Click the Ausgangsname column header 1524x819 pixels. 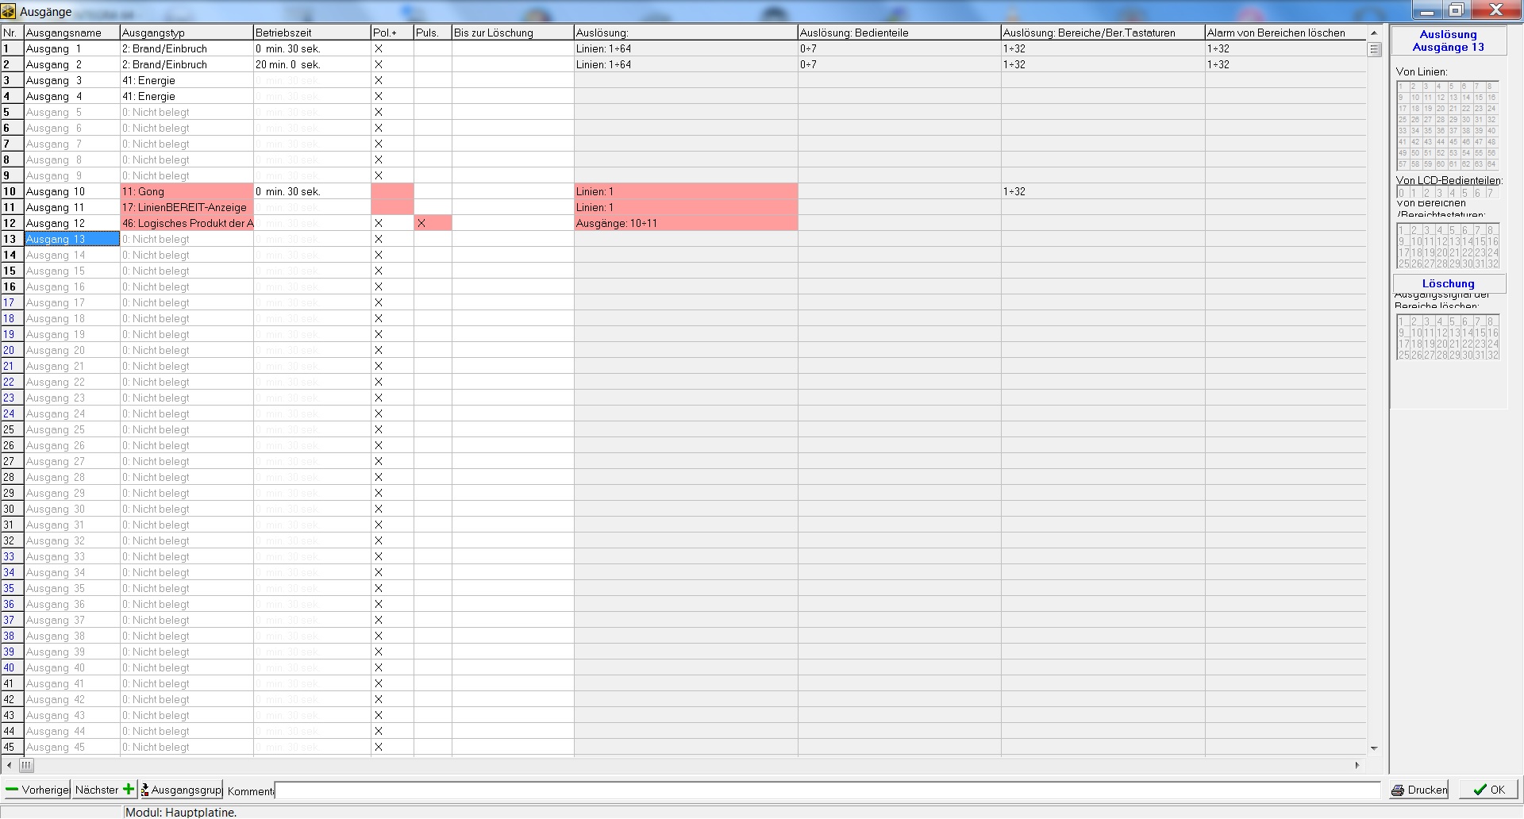71,33
